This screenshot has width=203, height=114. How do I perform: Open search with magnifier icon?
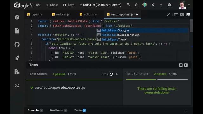pos(128,5)
